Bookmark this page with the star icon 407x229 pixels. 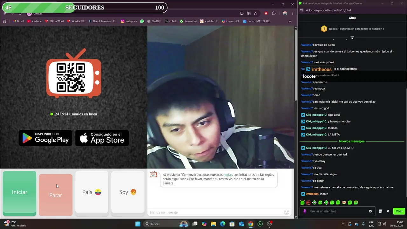[x=255, y=13]
